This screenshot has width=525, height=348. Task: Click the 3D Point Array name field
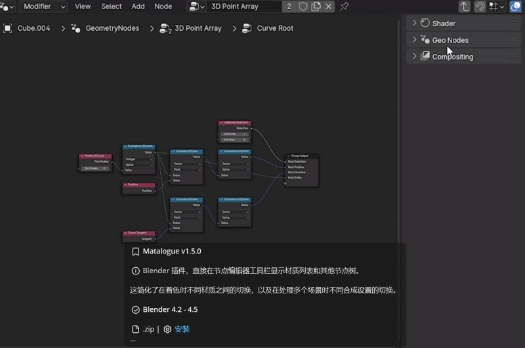[x=243, y=7]
